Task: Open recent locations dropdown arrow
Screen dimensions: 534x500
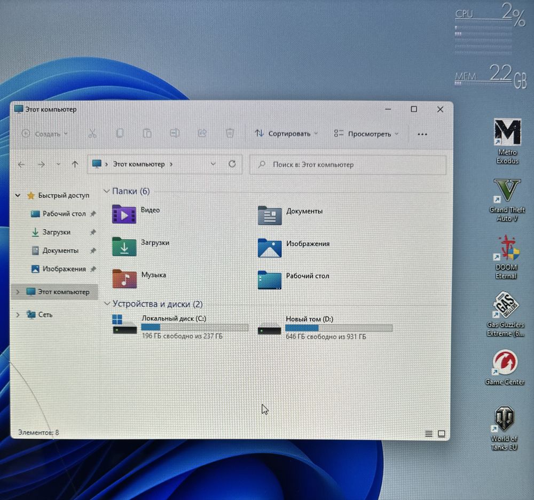Action: pos(58,165)
